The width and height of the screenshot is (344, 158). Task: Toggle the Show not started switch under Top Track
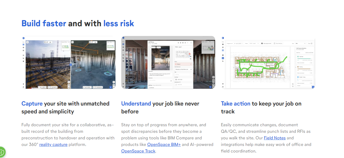point(311,63)
